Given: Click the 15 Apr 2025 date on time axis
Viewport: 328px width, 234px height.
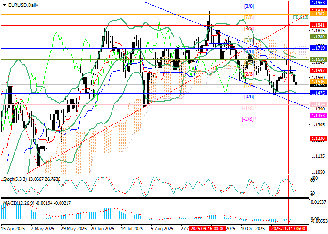Looking at the screenshot, I should [13, 228].
